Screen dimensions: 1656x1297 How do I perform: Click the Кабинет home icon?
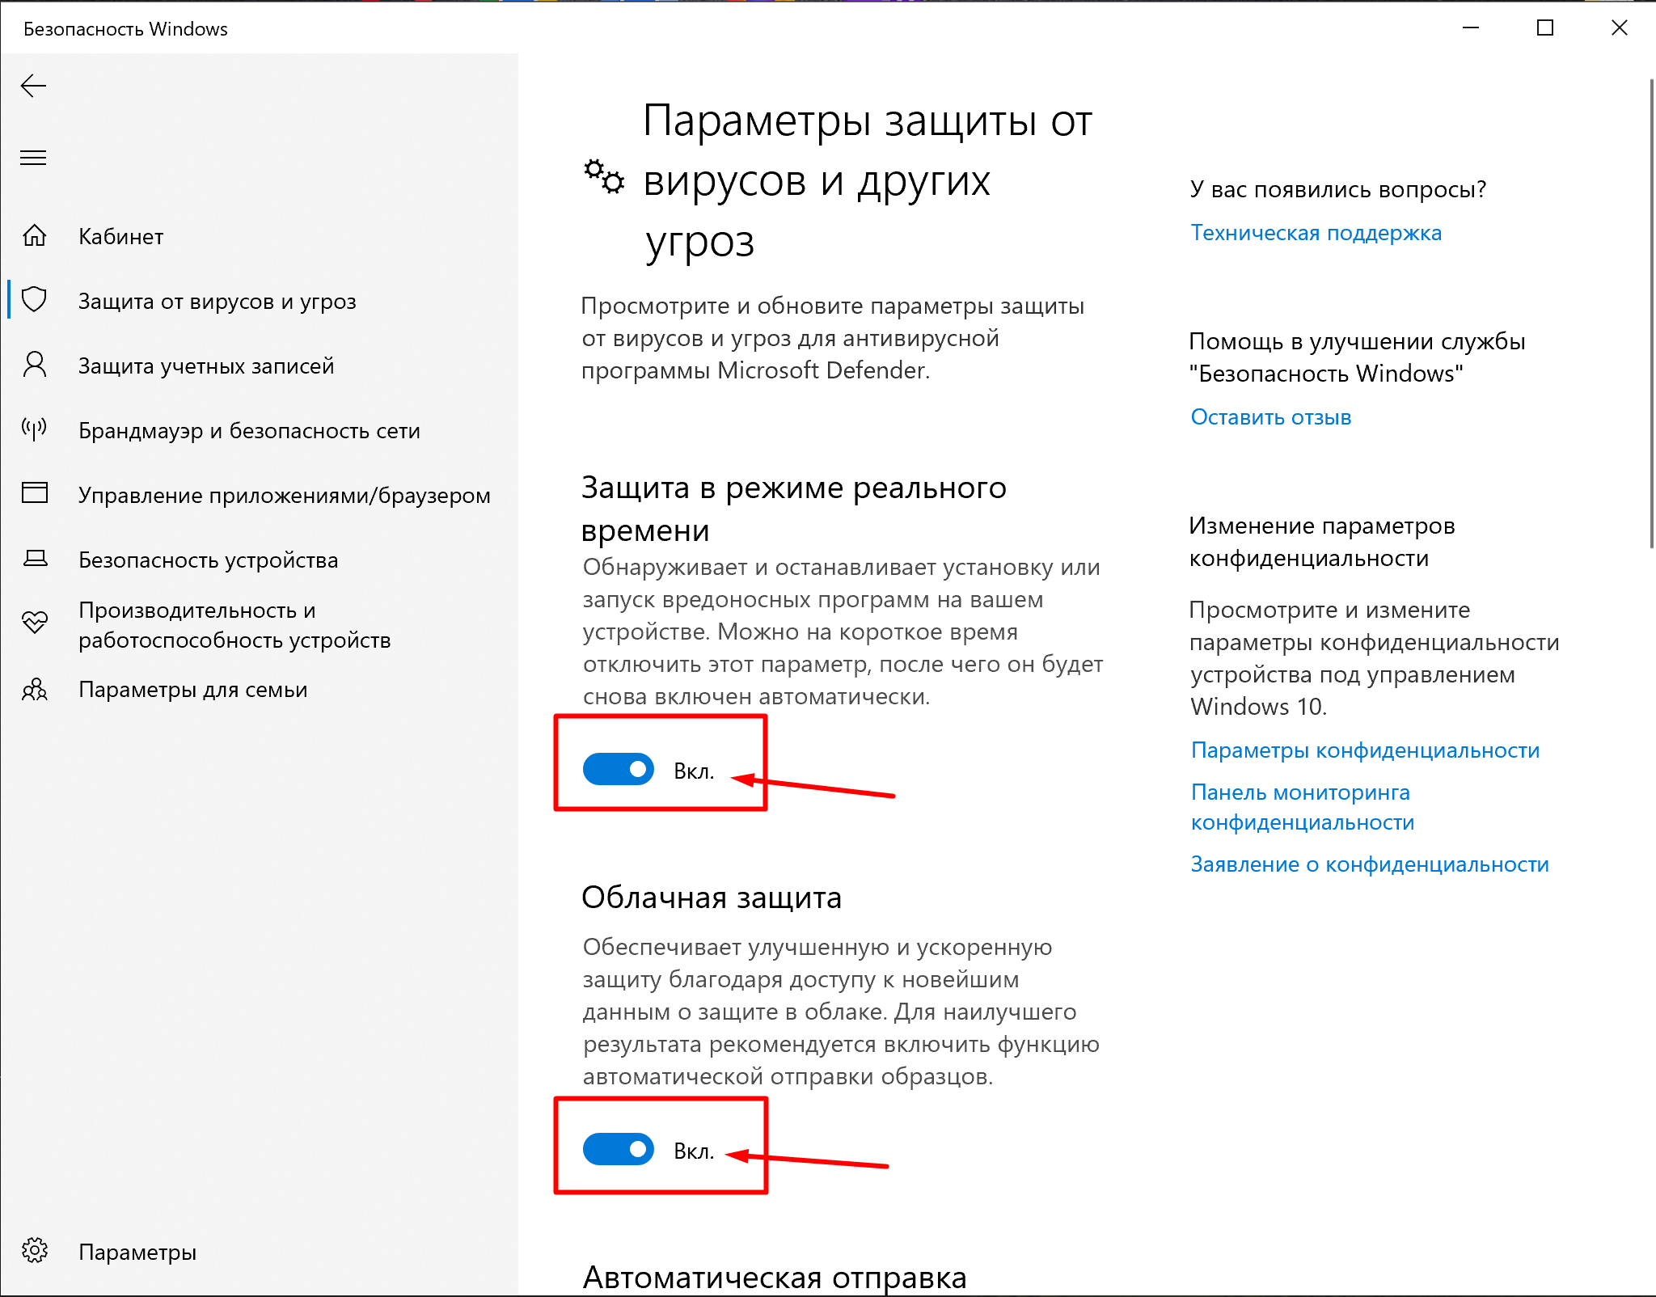(34, 235)
